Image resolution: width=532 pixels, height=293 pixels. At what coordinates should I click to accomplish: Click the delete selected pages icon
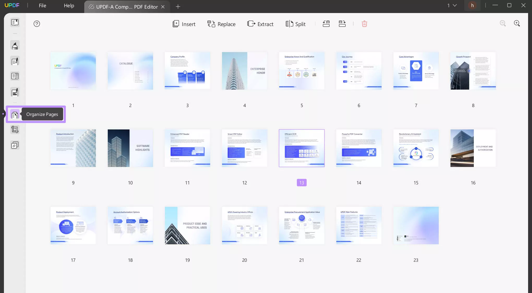[364, 23]
